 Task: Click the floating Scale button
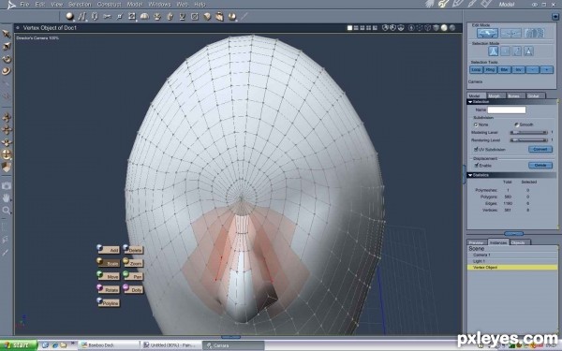point(109,263)
